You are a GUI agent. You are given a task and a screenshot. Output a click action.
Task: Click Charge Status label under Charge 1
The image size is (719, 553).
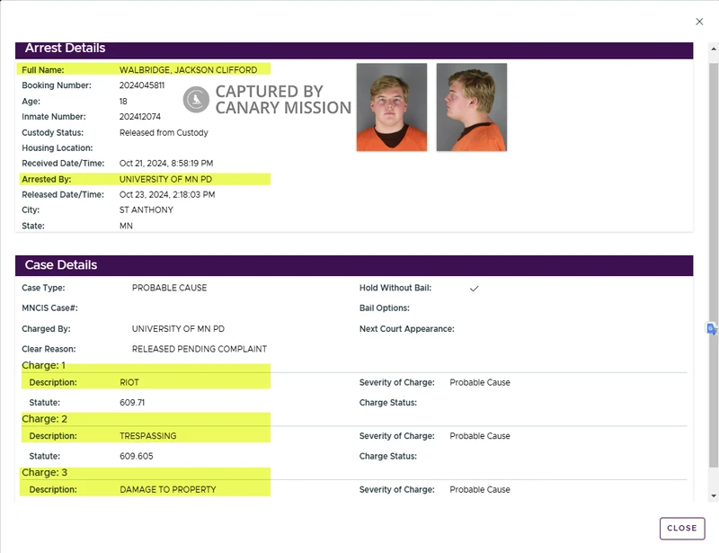pyautogui.click(x=388, y=403)
